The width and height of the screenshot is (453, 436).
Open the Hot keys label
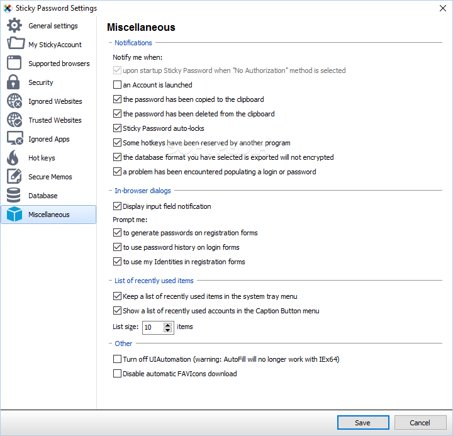(x=42, y=158)
